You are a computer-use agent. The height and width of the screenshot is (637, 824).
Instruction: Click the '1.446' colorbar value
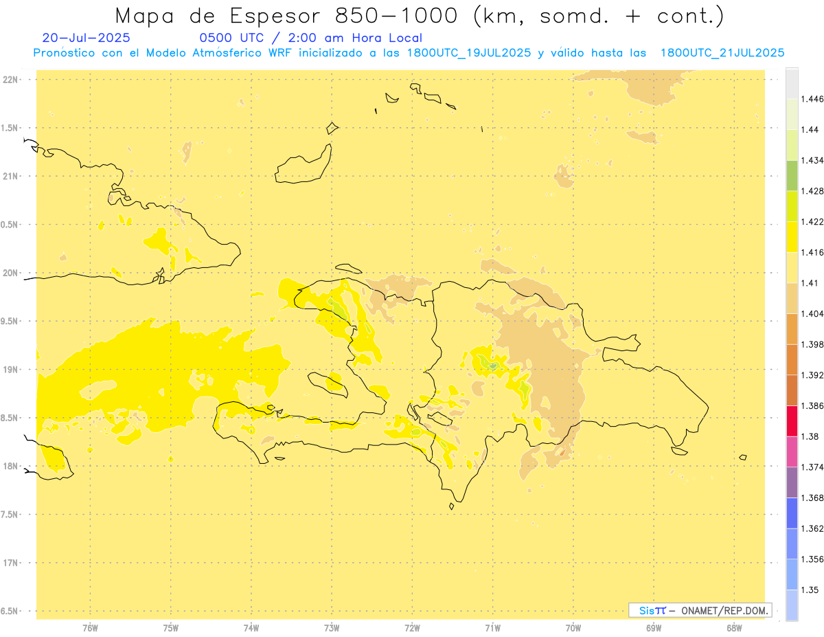(x=812, y=99)
